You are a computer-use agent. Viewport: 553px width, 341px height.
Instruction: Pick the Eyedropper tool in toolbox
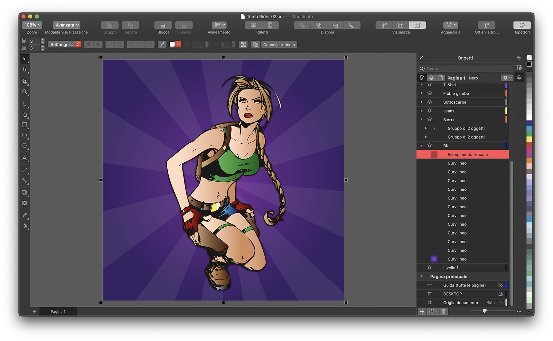click(x=24, y=215)
